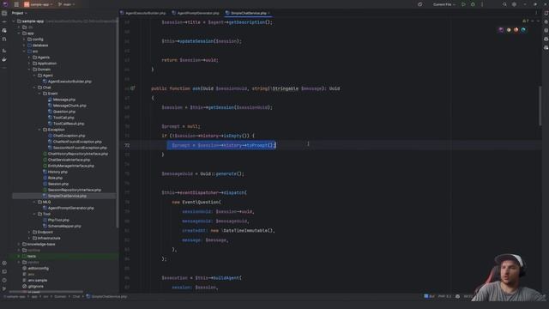Open the Terminal tool window icon

[4, 271]
